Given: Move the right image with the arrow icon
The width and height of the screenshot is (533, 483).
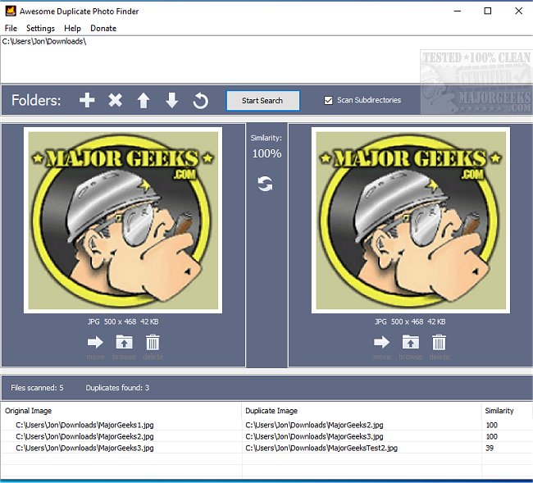Looking at the screenshot, I should tap(381, 343).
